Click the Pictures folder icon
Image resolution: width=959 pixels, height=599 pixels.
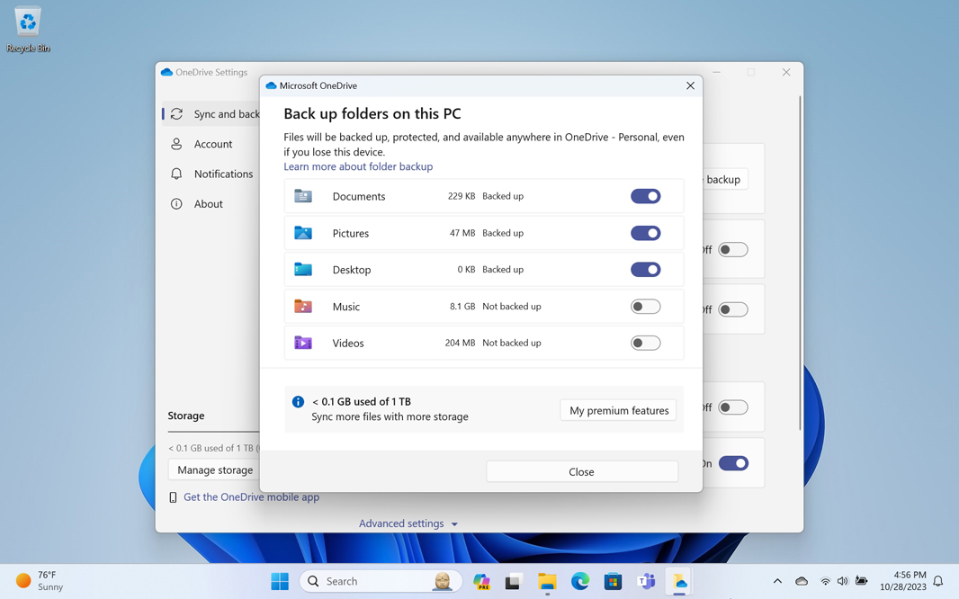click(303, 233)
